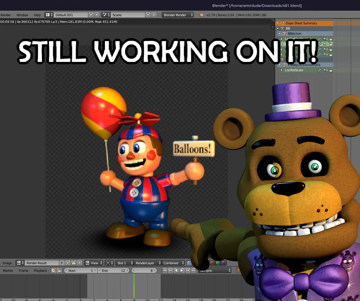Expand LocRotScale under Freddy.001Action.001
The image size is (360, 301).
(282, 70)
